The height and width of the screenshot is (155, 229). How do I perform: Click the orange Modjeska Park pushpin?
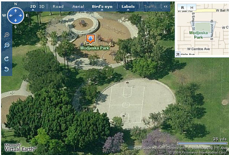[x=90, y=39]
